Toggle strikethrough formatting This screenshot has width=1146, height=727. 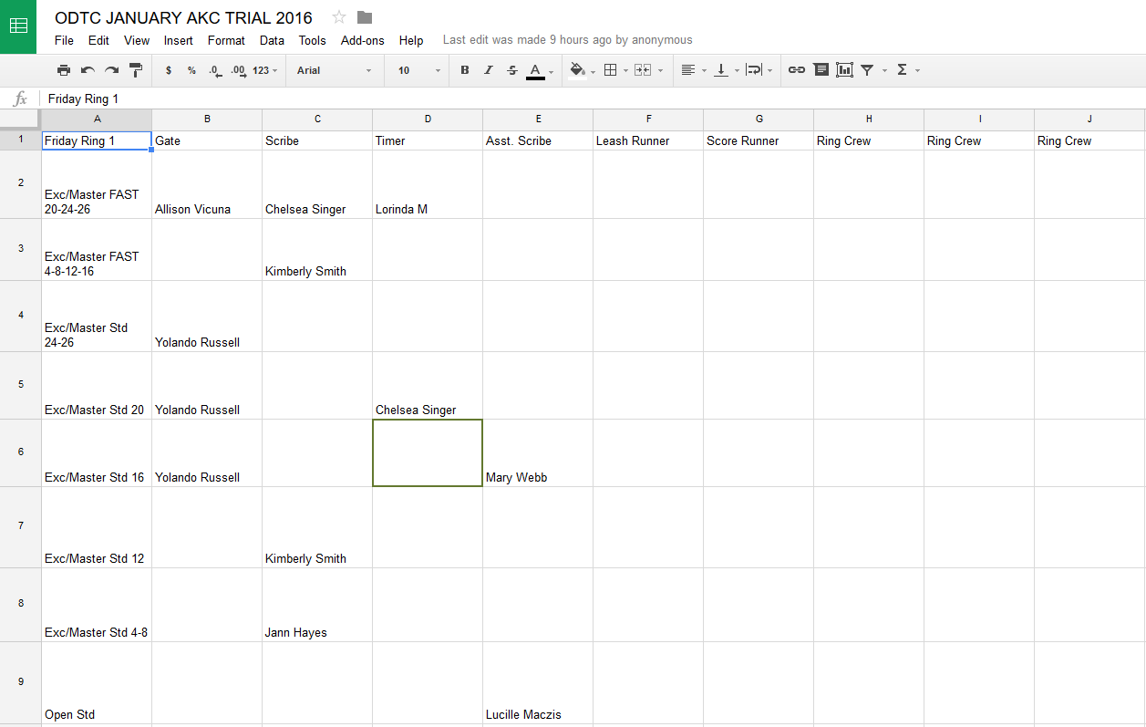pos(511,70)
